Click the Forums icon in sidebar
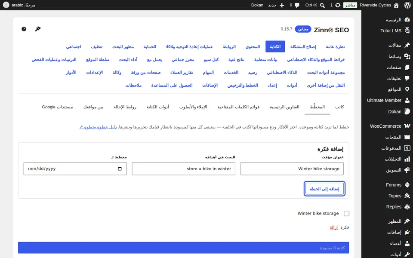 407,185
